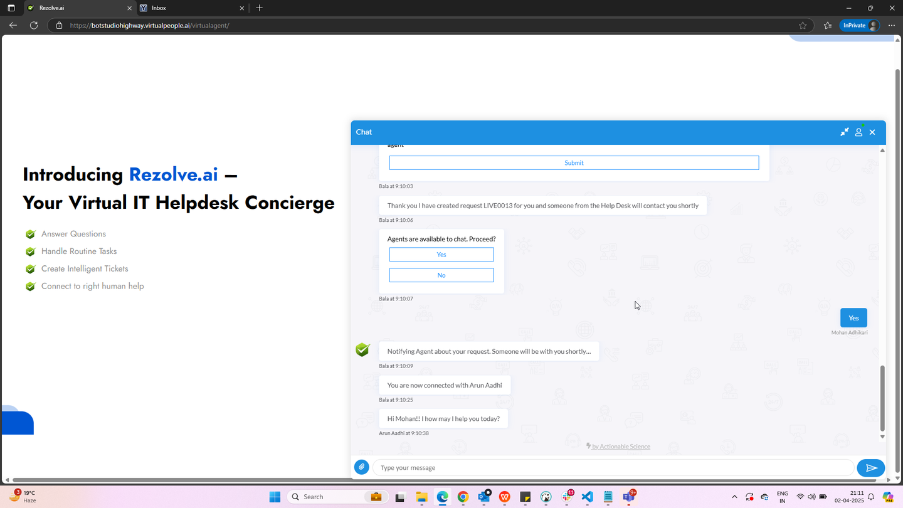Click the No button under agents available
The height and width of the screenshot is (508, 903).
pos(441,275)
